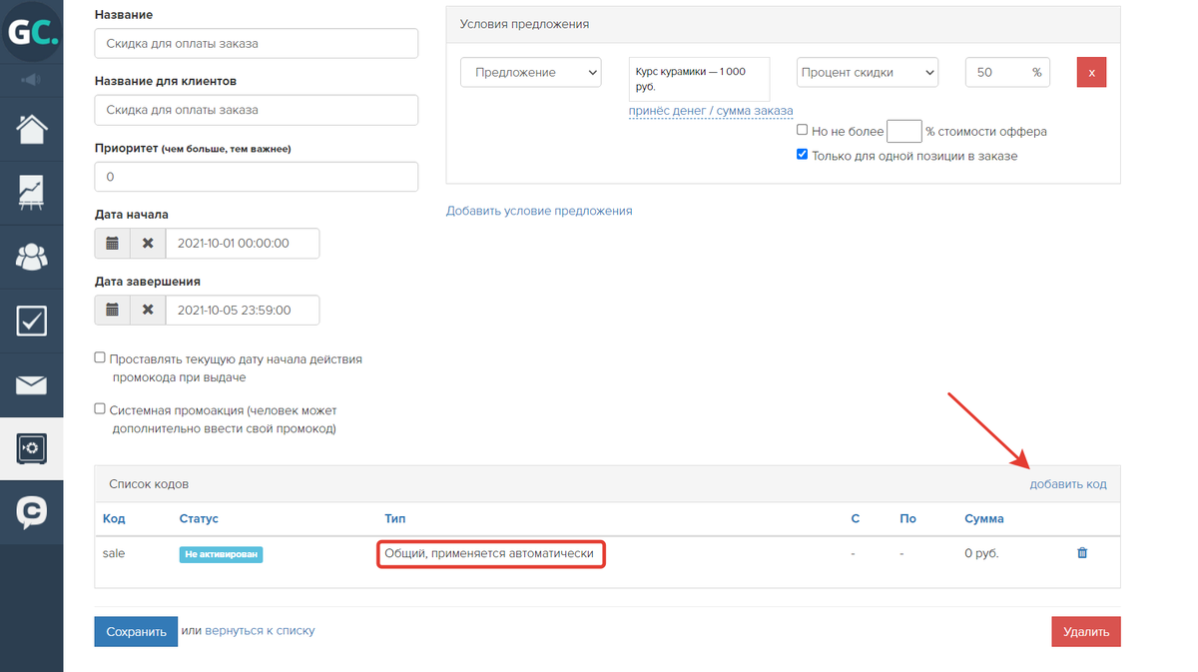This screenshot has height=672, width=1198.
Task: Click the Не активирован status badge
Action: [221, 554]
